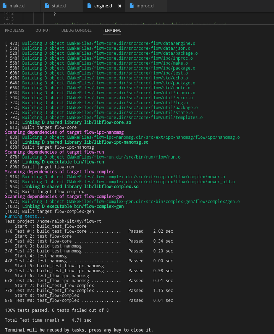The width and height of the screenshot is (274, 334).
Task: Click the inproc.d file icon
Action: pos(132,6)
